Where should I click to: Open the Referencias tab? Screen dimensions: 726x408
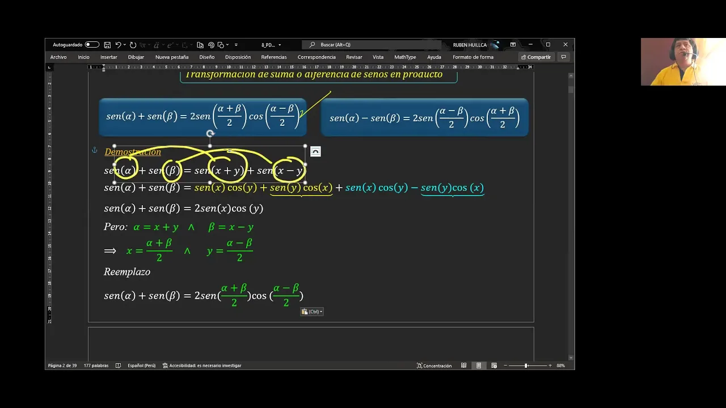tap(274, 57)
